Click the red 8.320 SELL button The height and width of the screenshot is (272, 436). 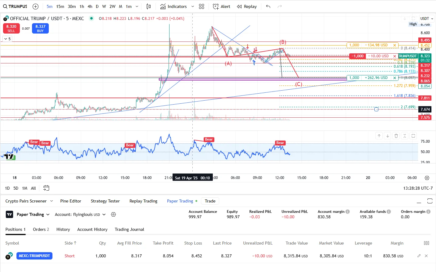click(x=11, y=28)
